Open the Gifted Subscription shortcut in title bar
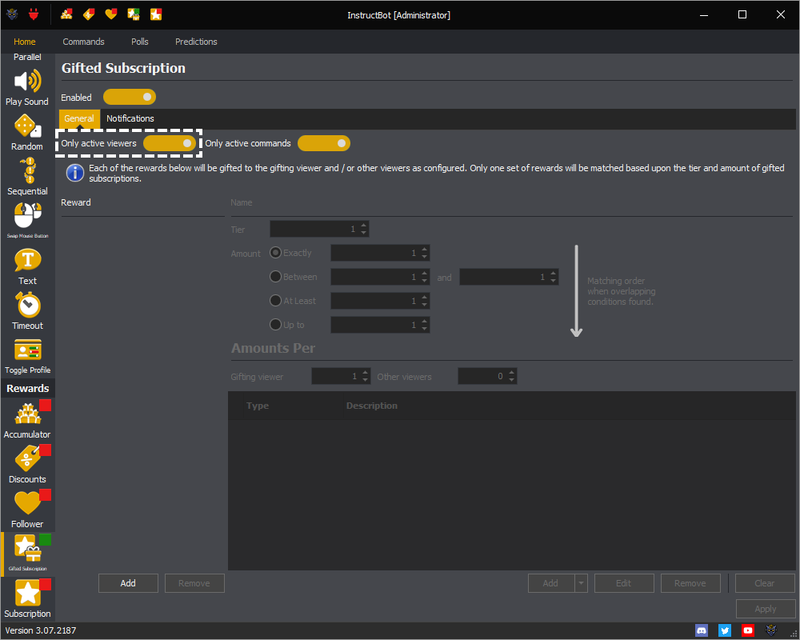Image resolution: width=800 pixels, height=640 pixels. pyautogui.click(x=134, y=14)
